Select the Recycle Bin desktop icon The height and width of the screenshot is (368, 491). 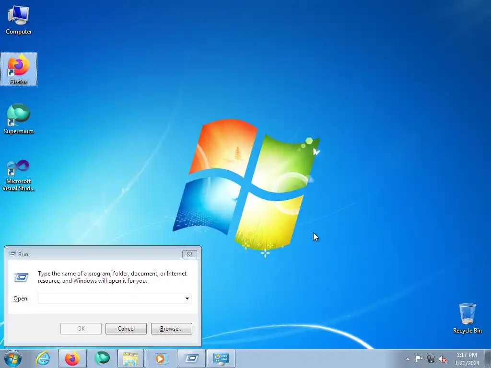pyautogui.click(x=467, y=318)
